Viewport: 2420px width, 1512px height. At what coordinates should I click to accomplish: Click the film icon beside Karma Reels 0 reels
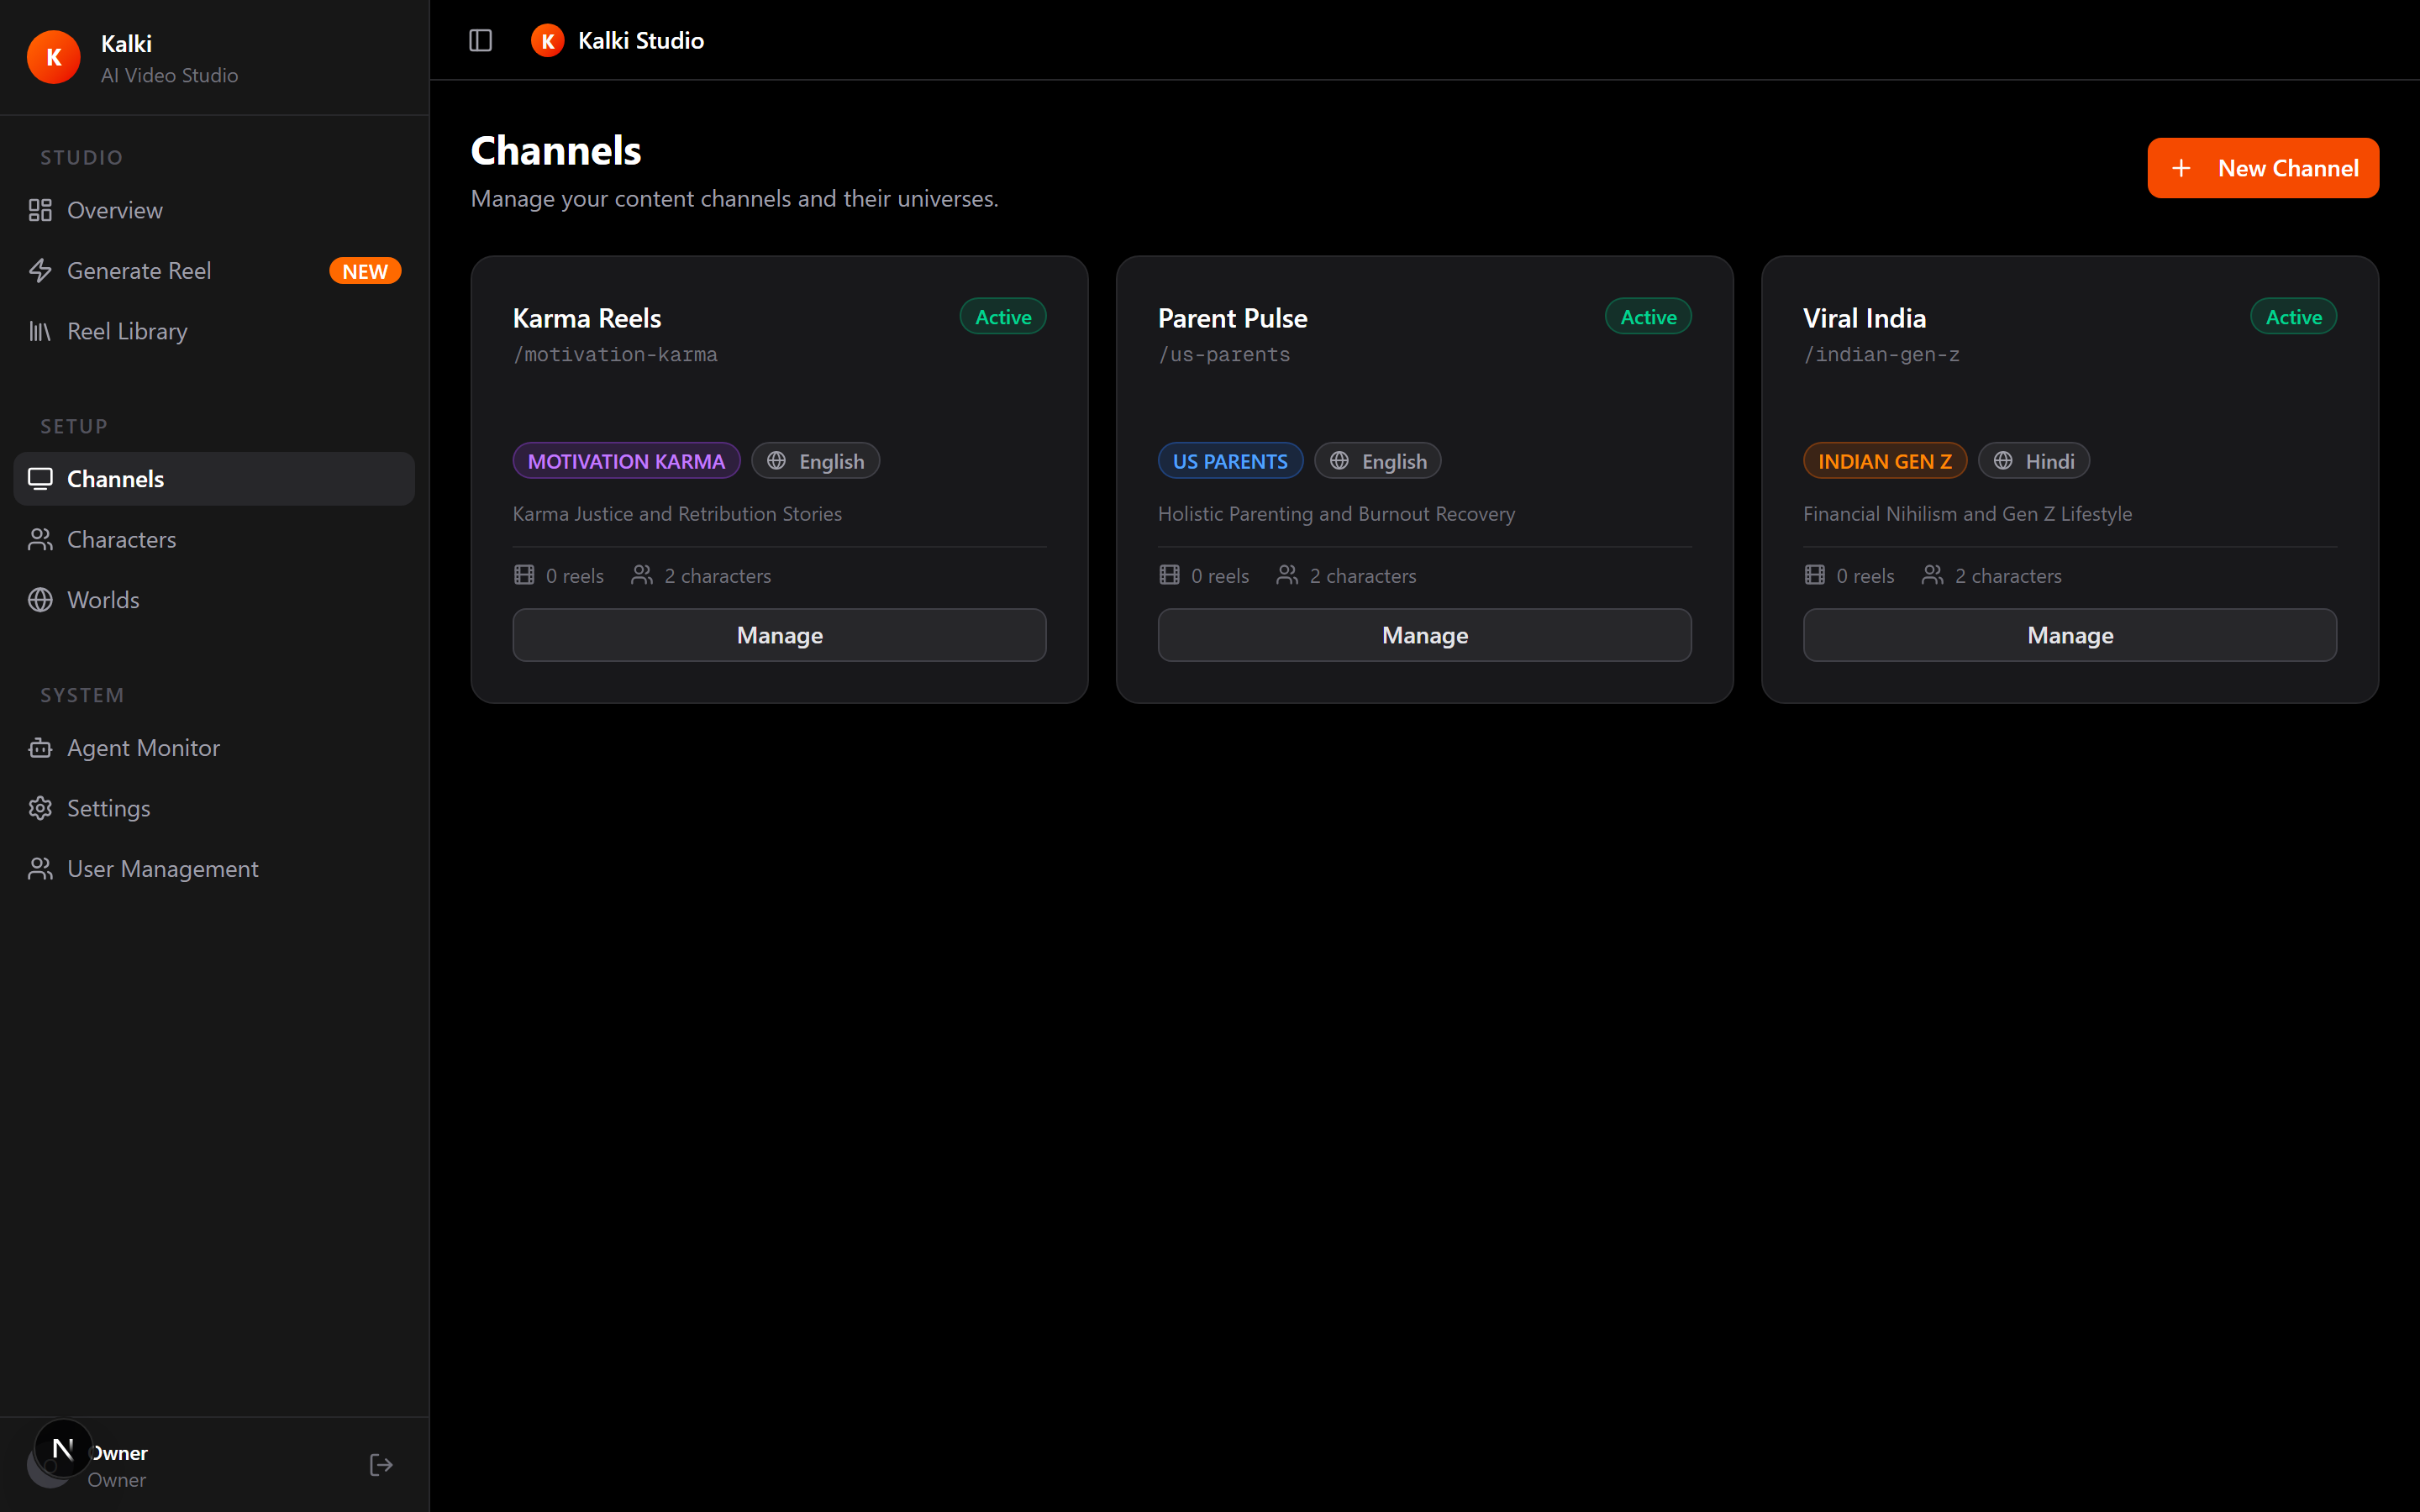click(524, 575)
